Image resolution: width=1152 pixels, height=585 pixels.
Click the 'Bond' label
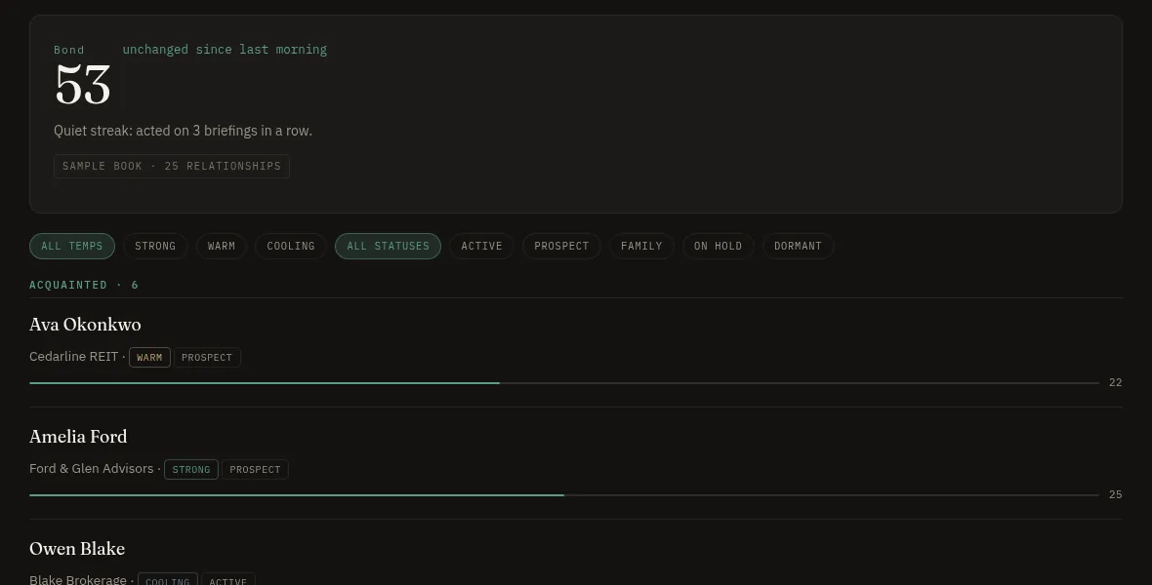(x=69, y=50)
